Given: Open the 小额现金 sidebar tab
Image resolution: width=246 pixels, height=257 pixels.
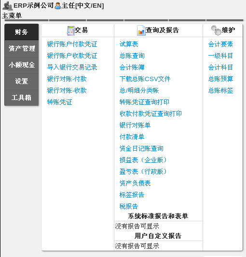Looking at the screenshot, I should [21, 65].
